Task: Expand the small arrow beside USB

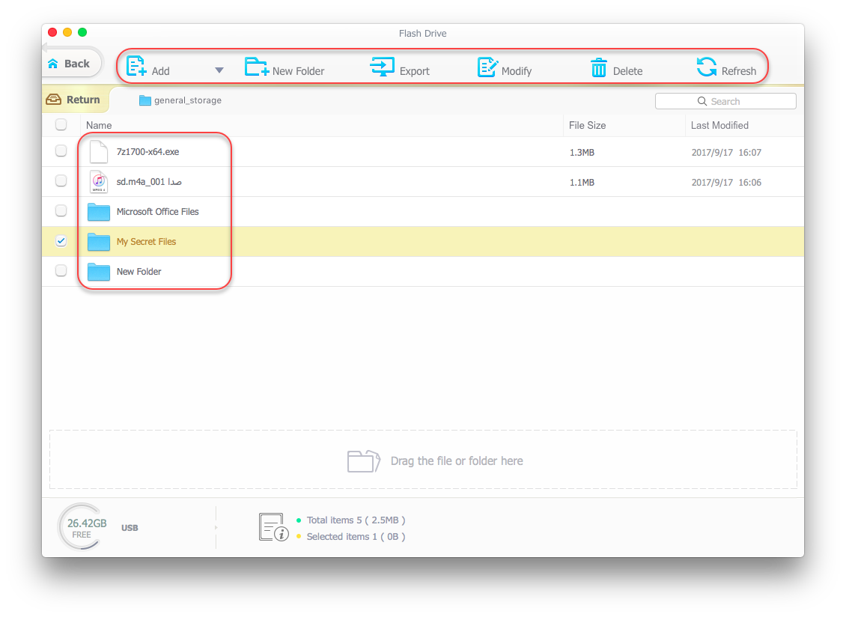Action: pyautogui.click(x=216, y=528)
